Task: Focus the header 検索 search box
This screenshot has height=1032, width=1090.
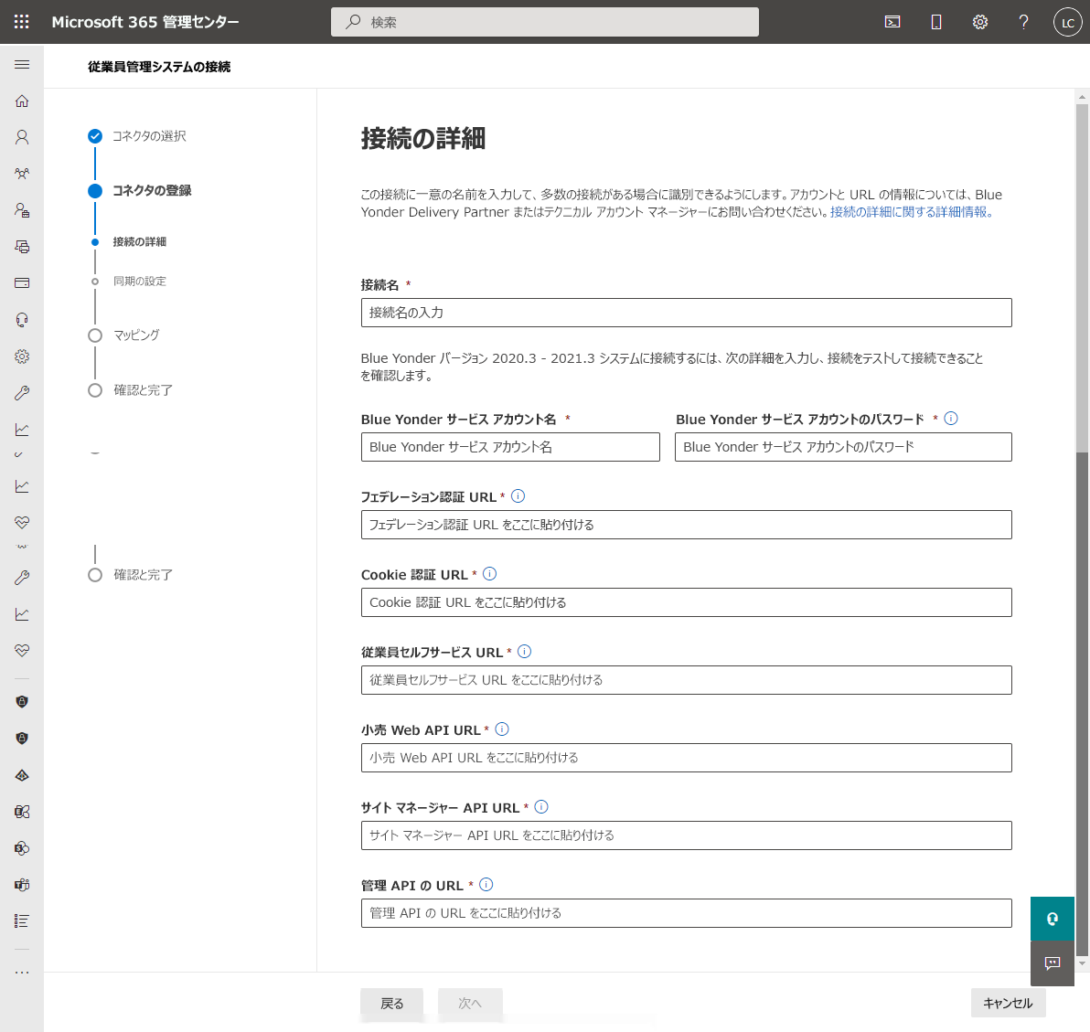Action: click(x=545, y=22)
